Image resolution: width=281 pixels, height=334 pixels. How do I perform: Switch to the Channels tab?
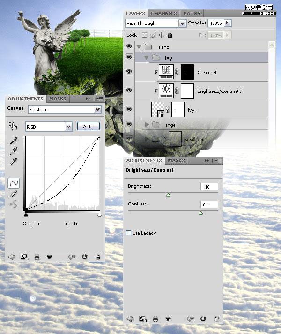click(164, 14)
